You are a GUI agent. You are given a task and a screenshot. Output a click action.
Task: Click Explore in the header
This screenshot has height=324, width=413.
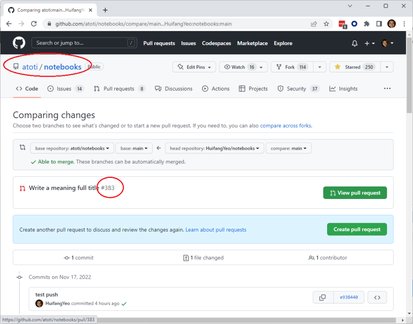(283, 43)
